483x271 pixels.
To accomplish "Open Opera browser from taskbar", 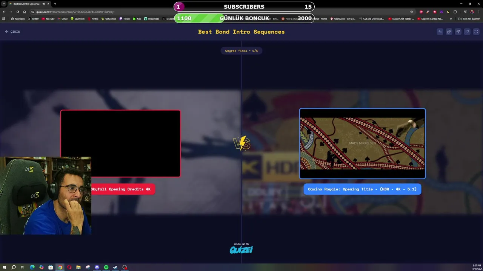I will click(x=69, y=267).
